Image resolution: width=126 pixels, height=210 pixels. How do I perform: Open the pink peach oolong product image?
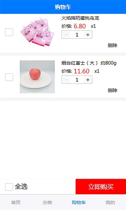click(x=37, y=32)
